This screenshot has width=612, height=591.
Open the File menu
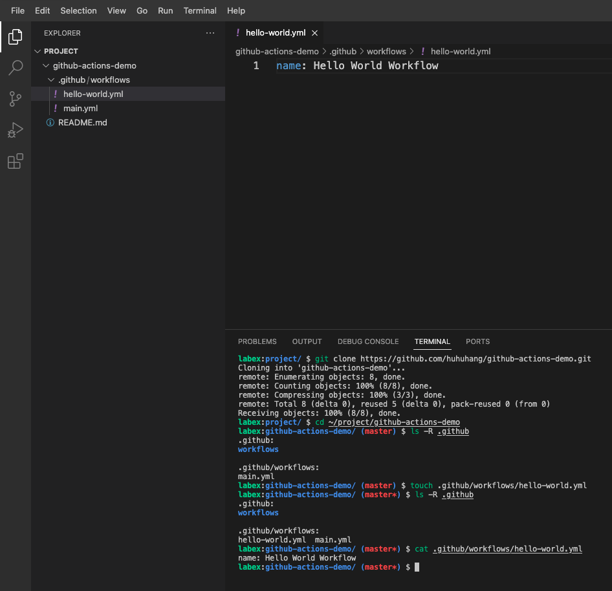pos(17,10)
